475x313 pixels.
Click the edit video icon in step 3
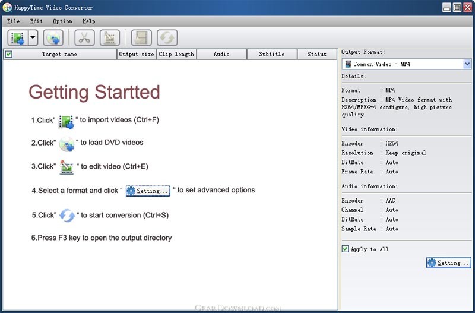[66, 167]
